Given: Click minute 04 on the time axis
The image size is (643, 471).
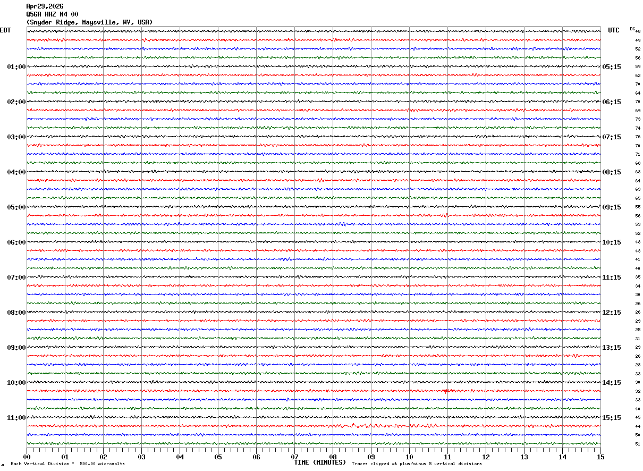Looking at the screenshot, I should point(180,457).
